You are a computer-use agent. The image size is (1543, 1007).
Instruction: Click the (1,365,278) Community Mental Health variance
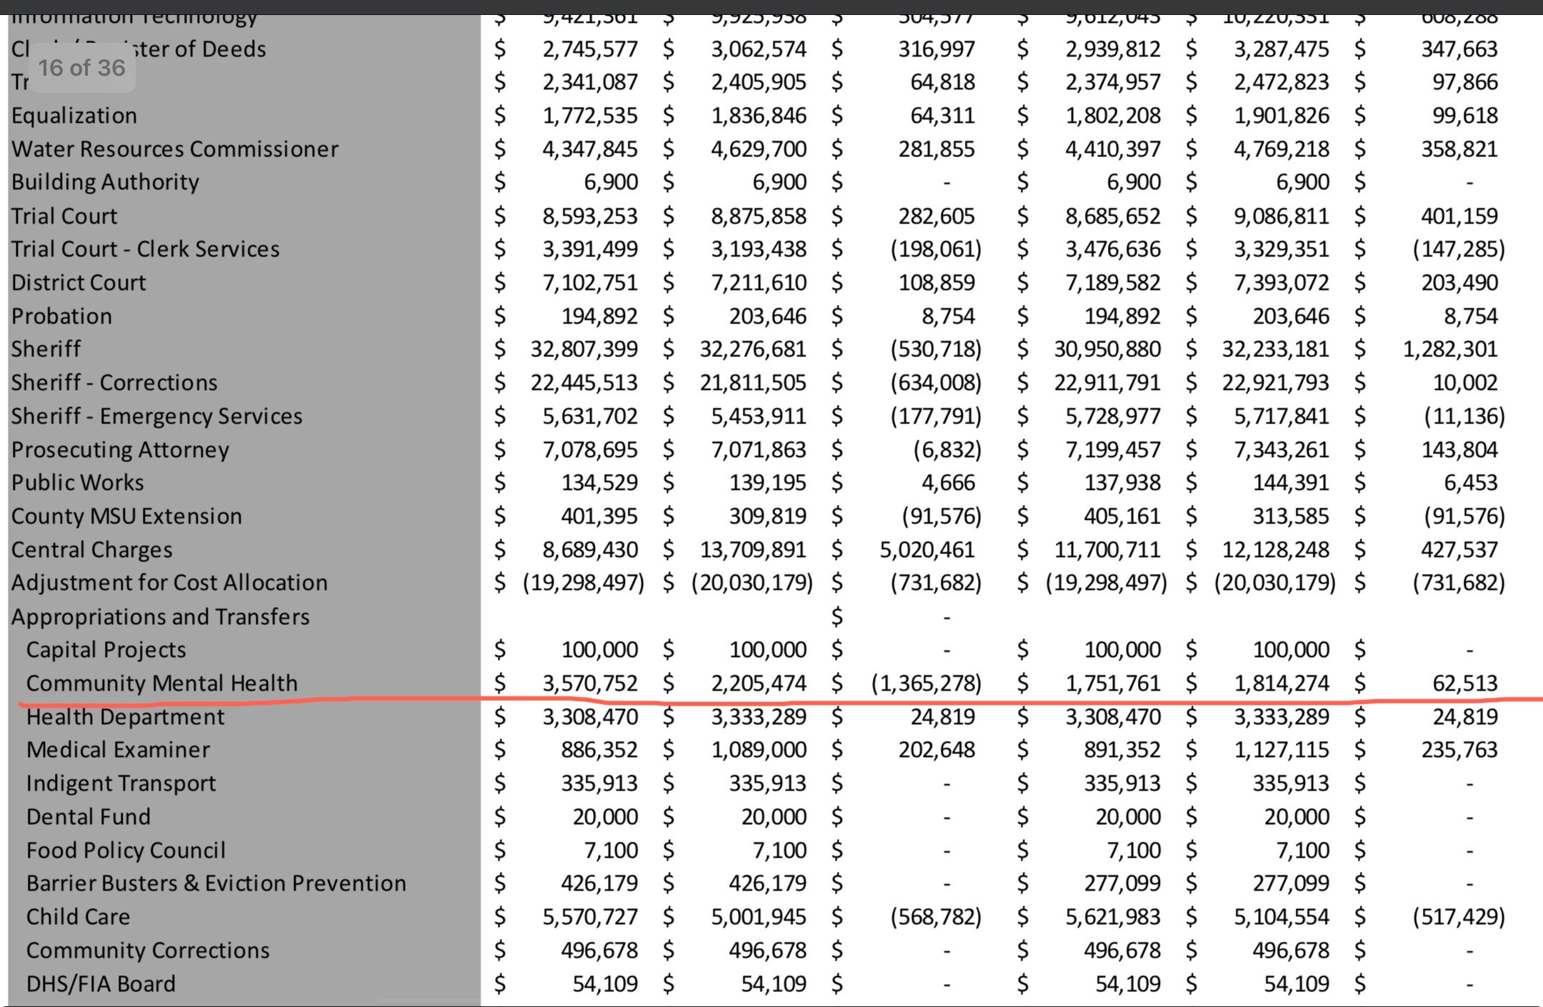tap(926, 683)
